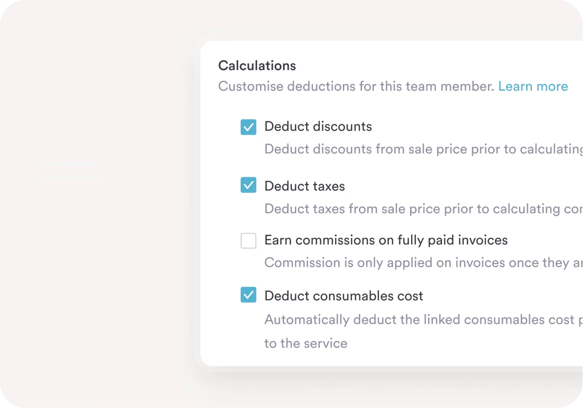Click "Earn commissions on fully paid invoices" label
This screenshot has height=408, width=583.
386,240
